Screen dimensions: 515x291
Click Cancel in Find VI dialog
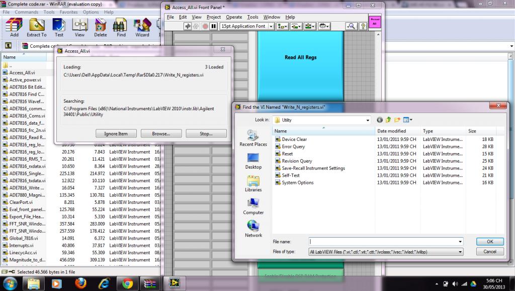490,252
